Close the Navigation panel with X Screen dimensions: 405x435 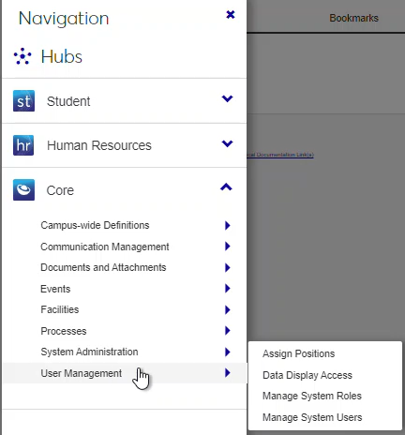click(x=231, y=15)
